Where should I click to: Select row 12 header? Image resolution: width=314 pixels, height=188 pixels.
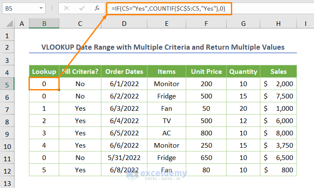7,170
